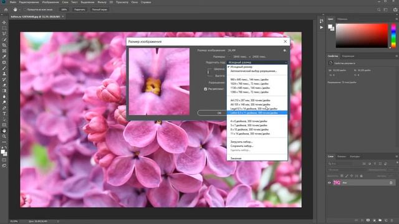Select the Horizontal Type tool
Image resolution: width=399 pixels, height=224 pixels.
tap(4, 113)
